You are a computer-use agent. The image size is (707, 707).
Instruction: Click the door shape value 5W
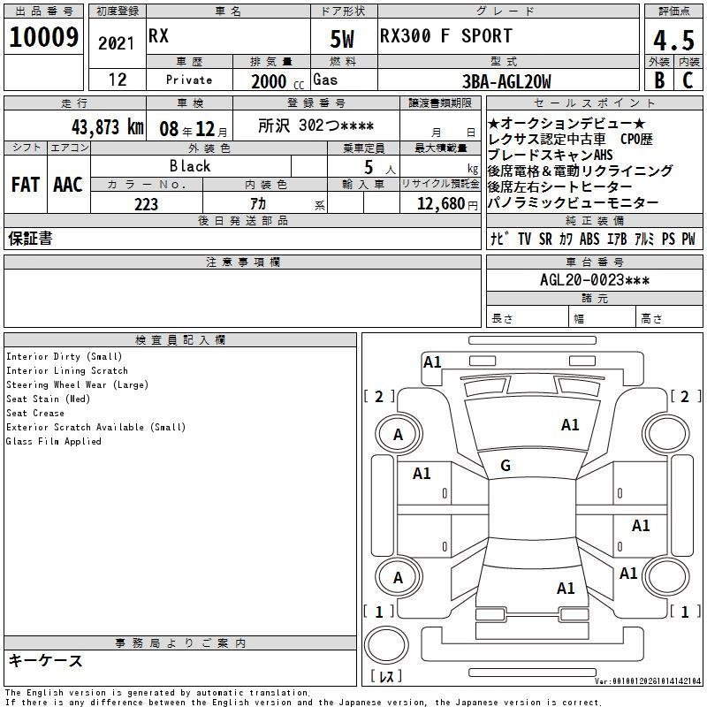342,39
